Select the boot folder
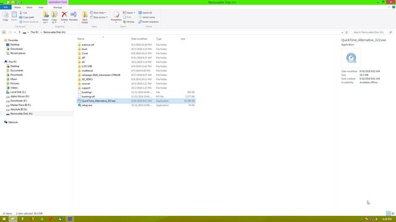Viewport: 396px width, 222px height. tap(84, 49)
